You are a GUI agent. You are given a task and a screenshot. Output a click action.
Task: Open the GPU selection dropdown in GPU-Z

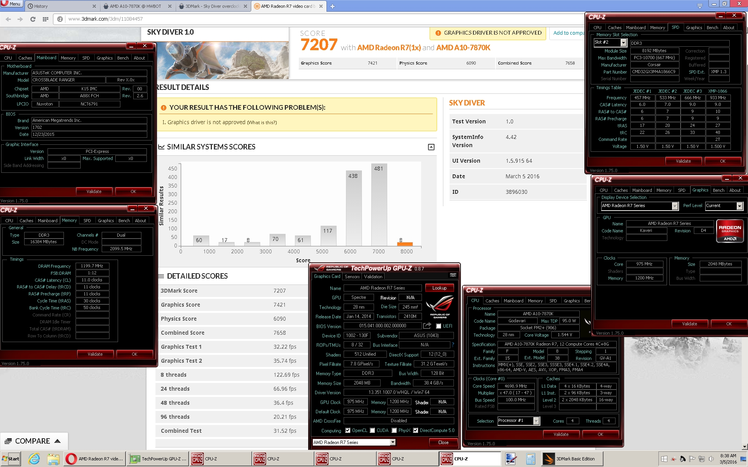pos(393,442)
